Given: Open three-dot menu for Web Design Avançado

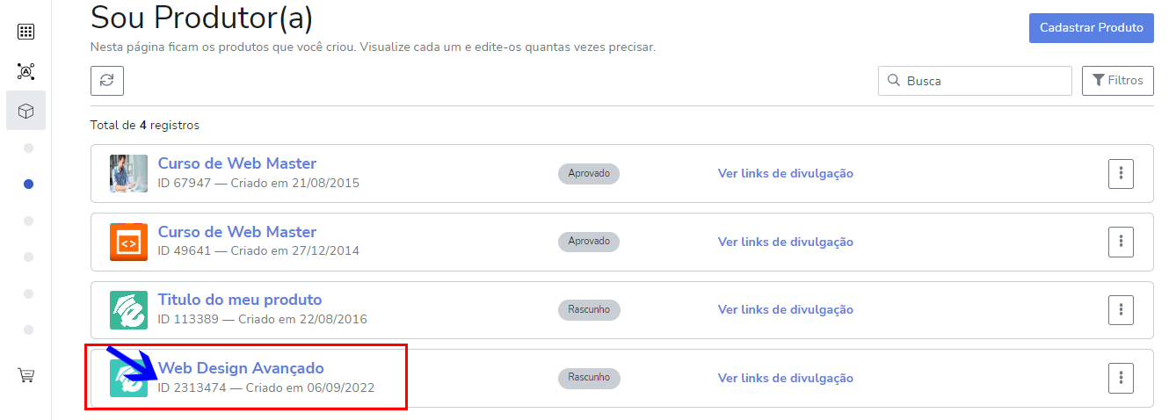Looking at the screenshot, I should [x=1121, y=378].
